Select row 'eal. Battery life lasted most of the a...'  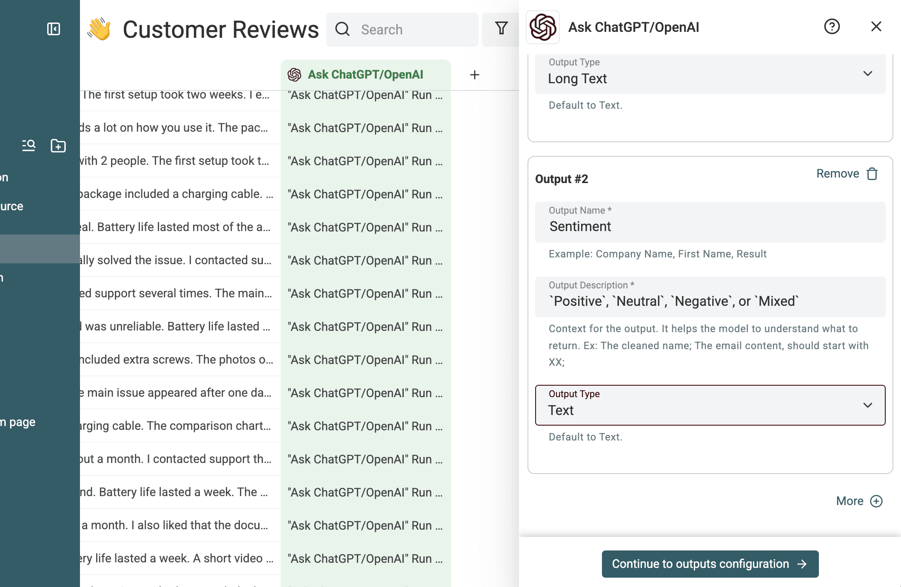coord(180,227)
